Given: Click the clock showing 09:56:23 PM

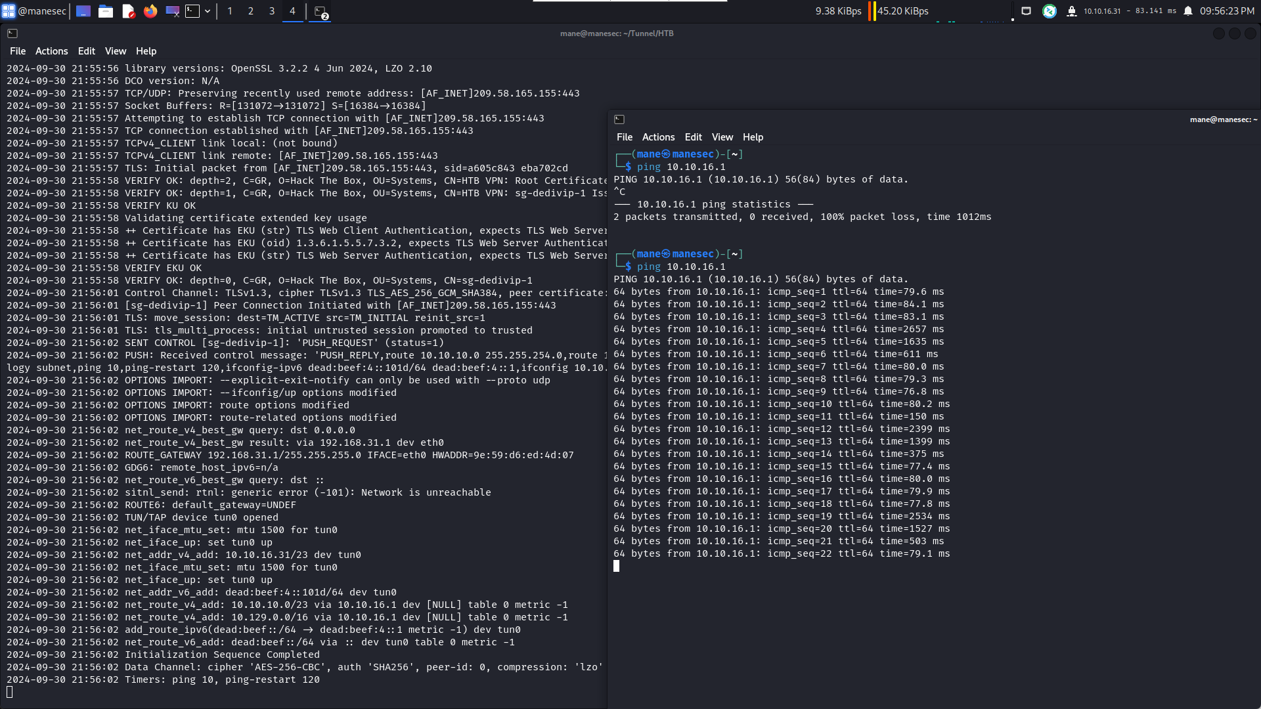Looking at the screenshot, I should [1228, 11].
